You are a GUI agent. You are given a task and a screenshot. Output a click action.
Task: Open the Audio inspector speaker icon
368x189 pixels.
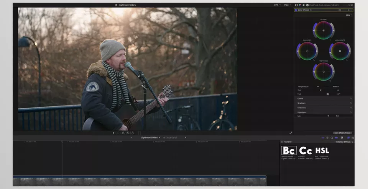pos(304,5)
